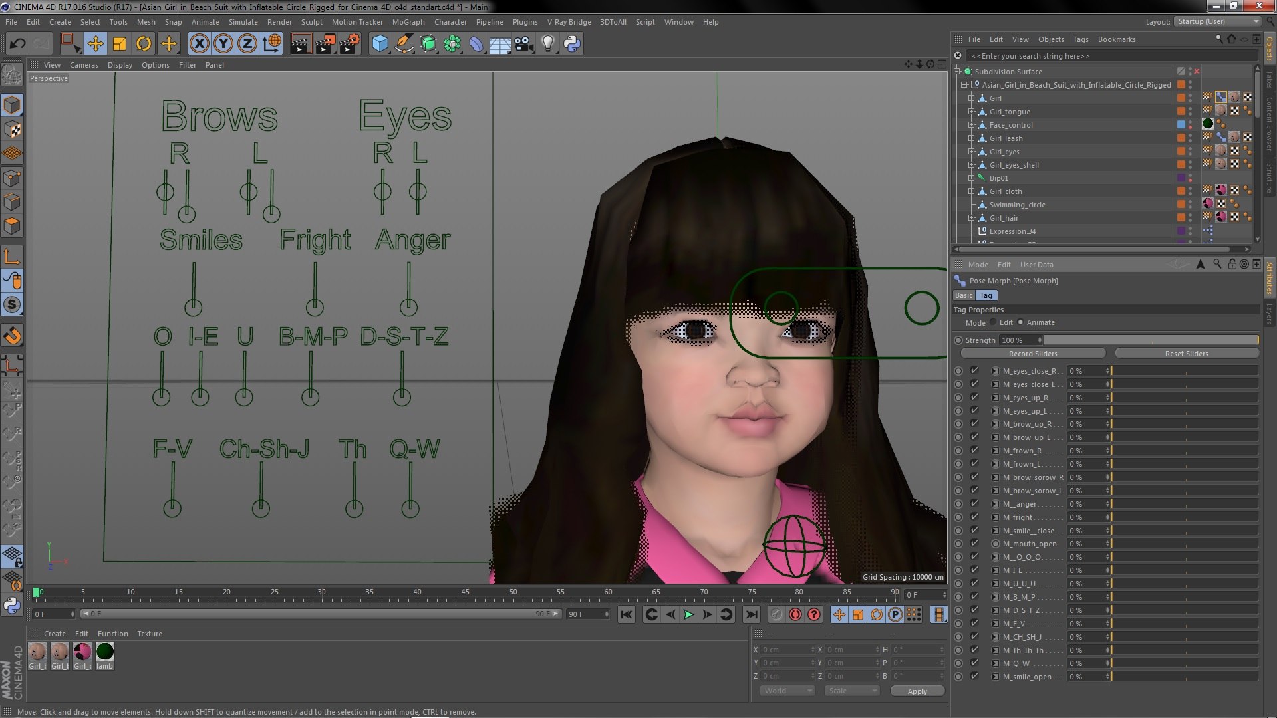Toggle checkmark for M_mouth_open morph
The width and height of the screenshot is (1277, 718).
click(x=974, y=543)
